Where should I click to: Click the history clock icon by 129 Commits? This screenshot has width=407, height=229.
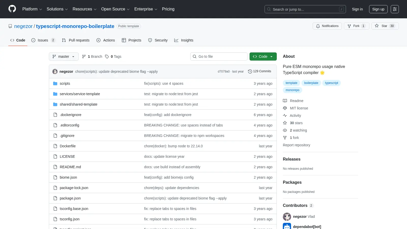coord(250,71)
